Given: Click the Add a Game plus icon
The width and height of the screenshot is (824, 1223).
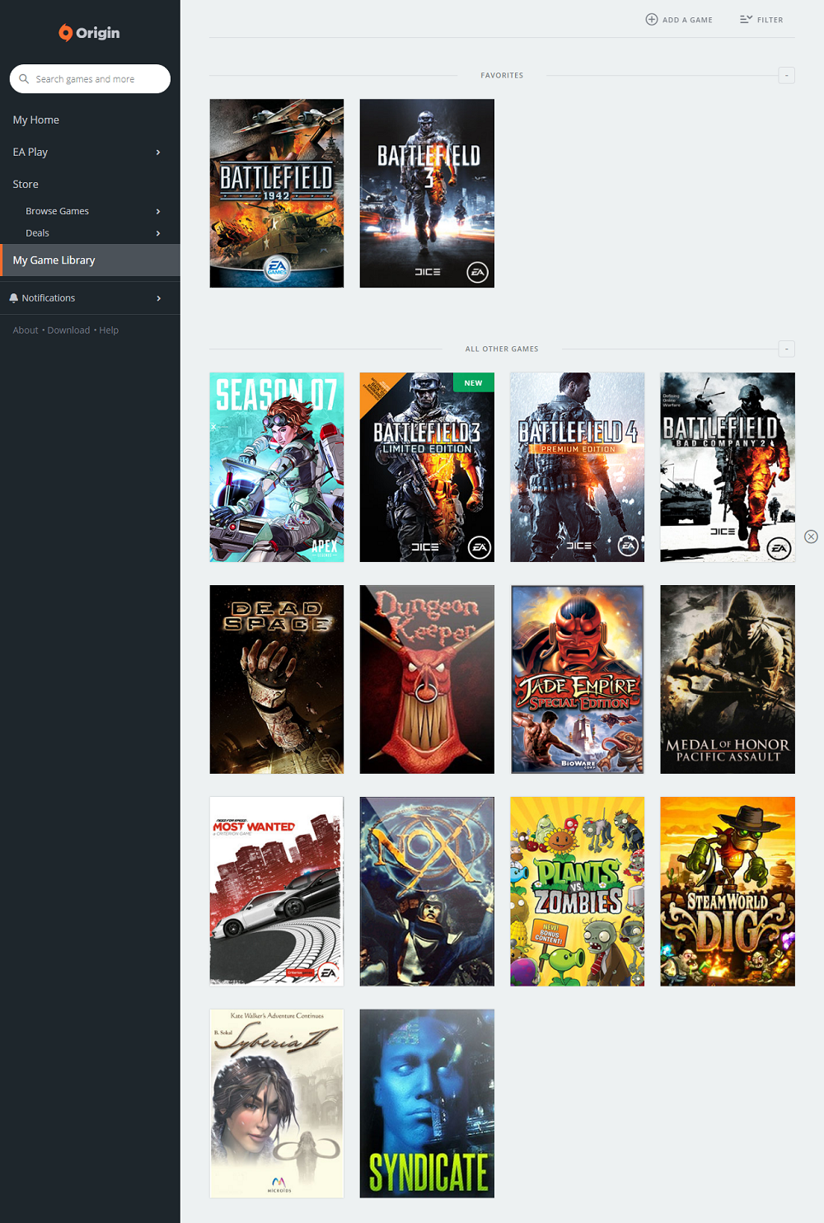Looking at the screenshot, I should (651, 20).
